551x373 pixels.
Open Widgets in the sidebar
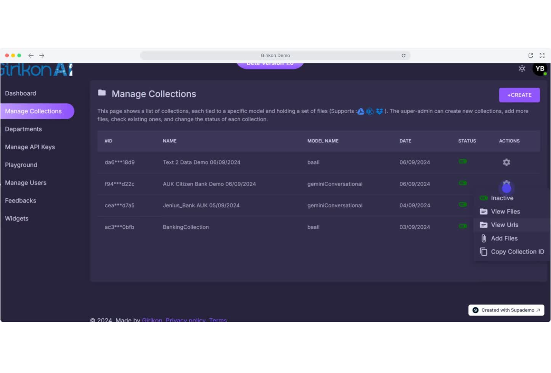16,218
